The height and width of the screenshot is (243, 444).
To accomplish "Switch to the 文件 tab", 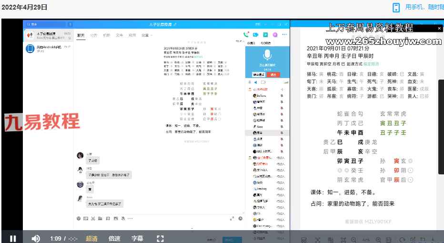I will (120, 35).
